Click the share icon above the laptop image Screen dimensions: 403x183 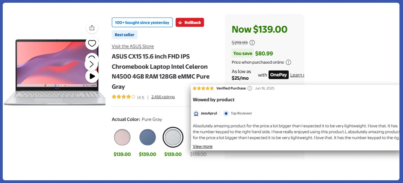coord(92,27)
